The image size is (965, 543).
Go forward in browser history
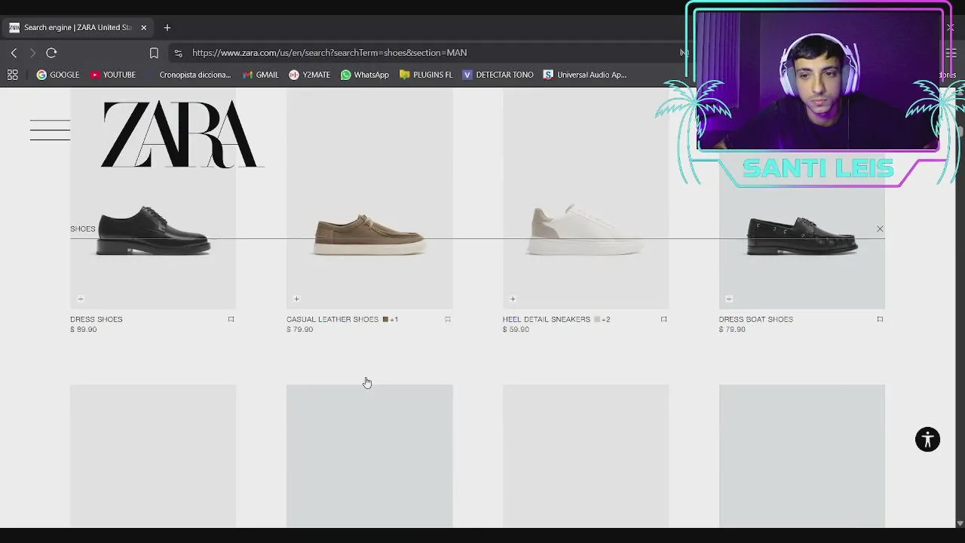(32, 53)
